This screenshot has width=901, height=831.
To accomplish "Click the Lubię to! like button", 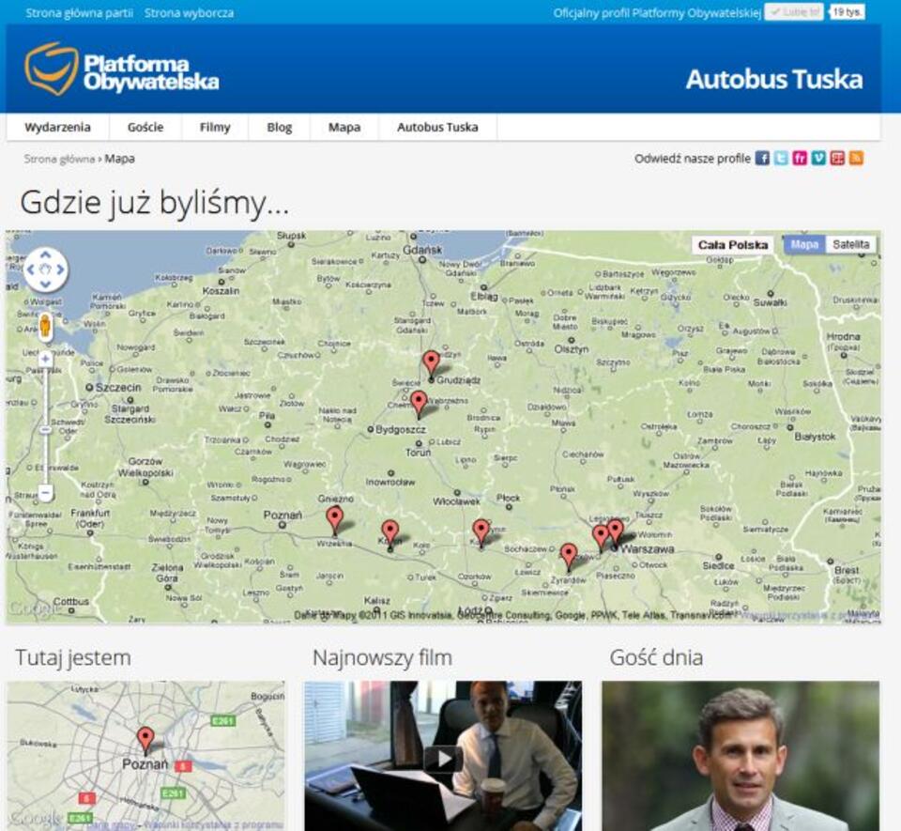I will [x=794, y=12].
